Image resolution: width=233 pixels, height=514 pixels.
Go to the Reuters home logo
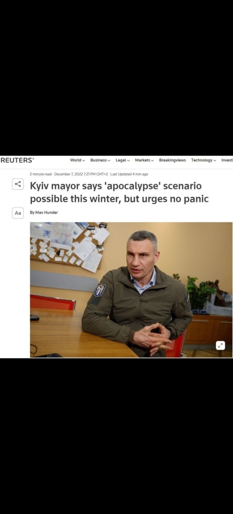click(17, 160)
